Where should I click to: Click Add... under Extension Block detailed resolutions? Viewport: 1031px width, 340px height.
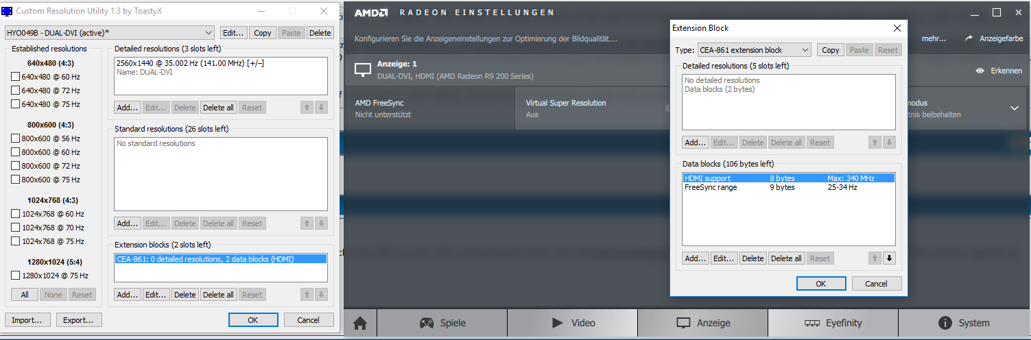pyautogui.click(x=695, y=143)
